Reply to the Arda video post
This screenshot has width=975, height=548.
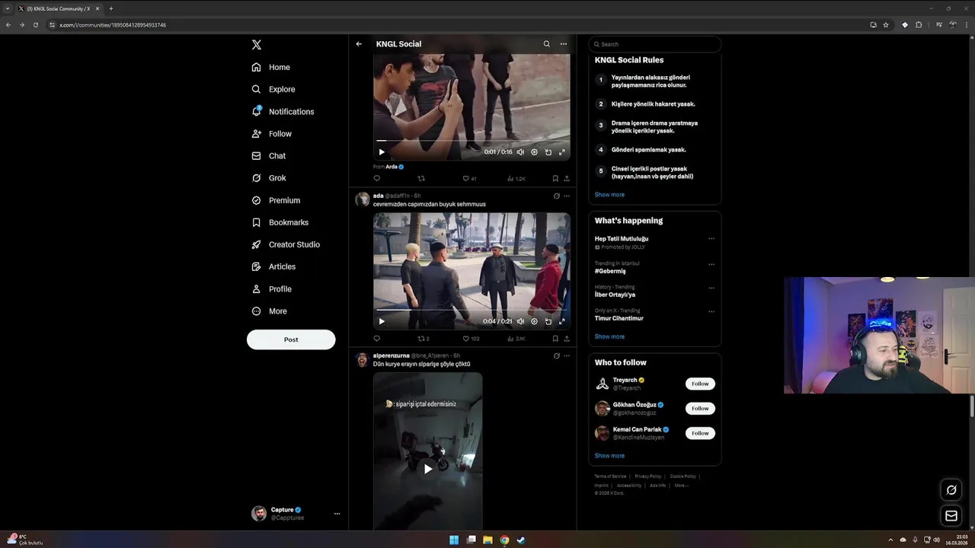[x=376, y=178]
